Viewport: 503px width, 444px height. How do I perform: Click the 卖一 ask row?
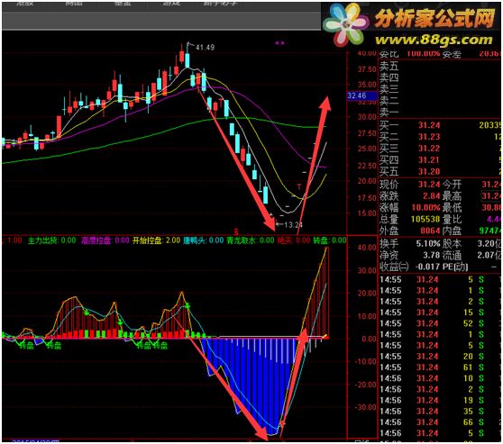(x=440, y=112)
